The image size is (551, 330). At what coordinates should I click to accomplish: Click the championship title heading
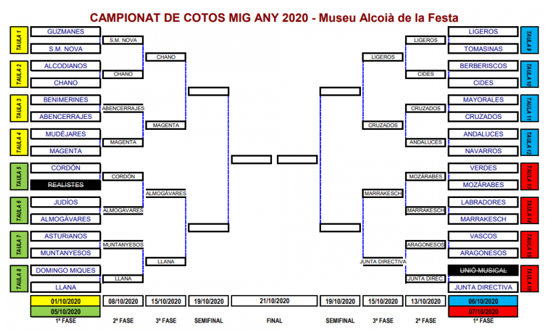[x=274, y=18]
